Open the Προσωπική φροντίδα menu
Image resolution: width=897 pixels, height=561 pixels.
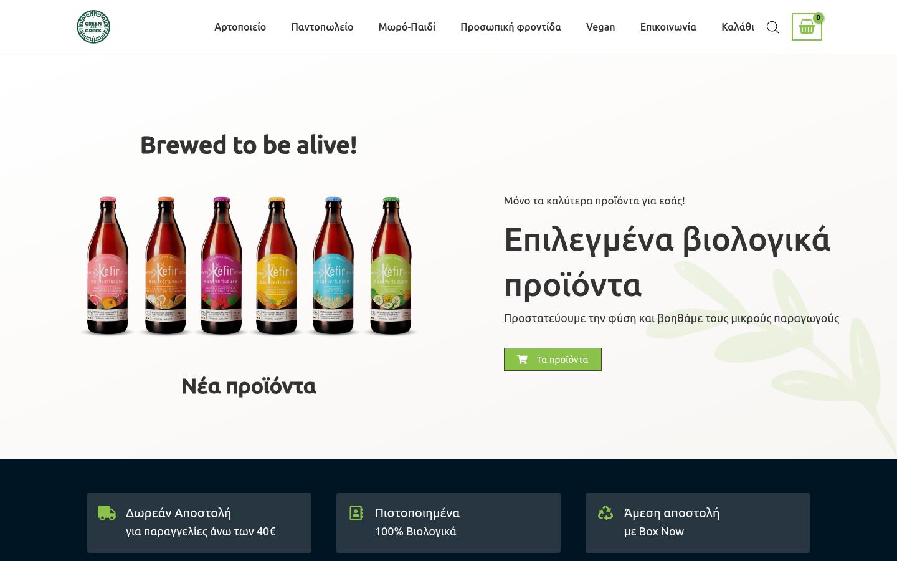click(511, 27)
